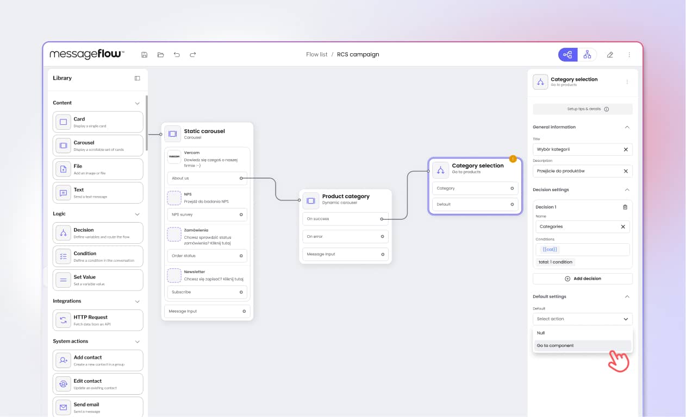686x417 pixels.
Task: Open the Flow list breadcrumb link
Action: [x=317, y=55]
